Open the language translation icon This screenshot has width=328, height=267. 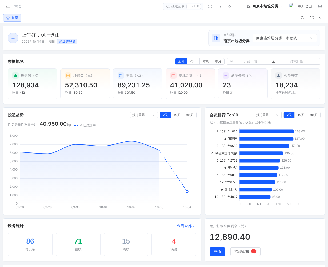(x=229, y=6)
